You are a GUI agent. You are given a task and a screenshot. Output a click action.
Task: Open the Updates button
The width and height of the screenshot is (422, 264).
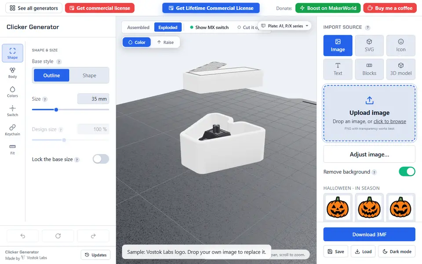point(95,255)
